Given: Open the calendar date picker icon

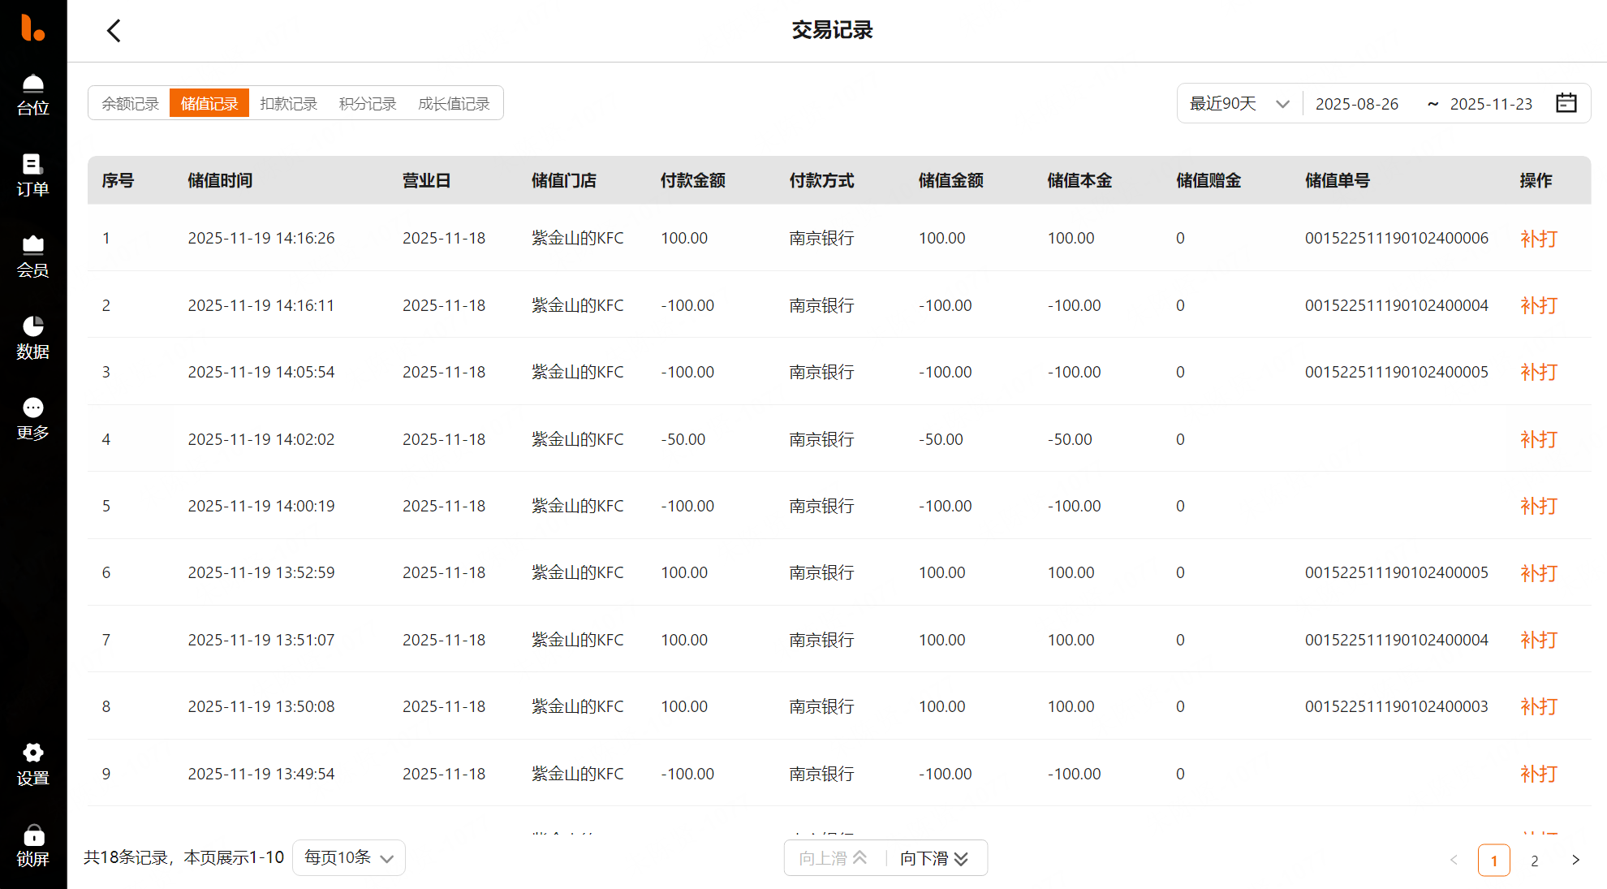Looking at the screenshot, I should pyautogui.click(x=1566, y=103).
